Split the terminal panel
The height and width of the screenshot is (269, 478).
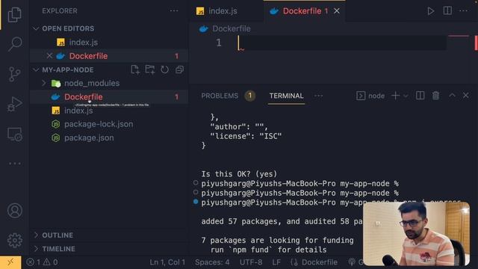tap(420, 96)
